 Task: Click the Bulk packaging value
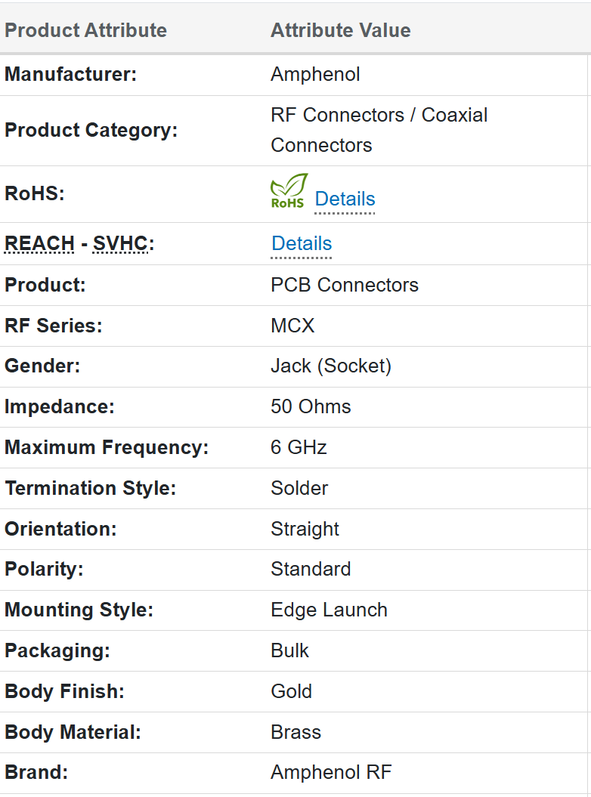290,650
